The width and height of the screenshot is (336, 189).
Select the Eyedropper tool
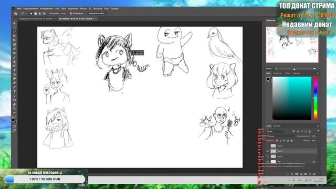pos(14,49)
